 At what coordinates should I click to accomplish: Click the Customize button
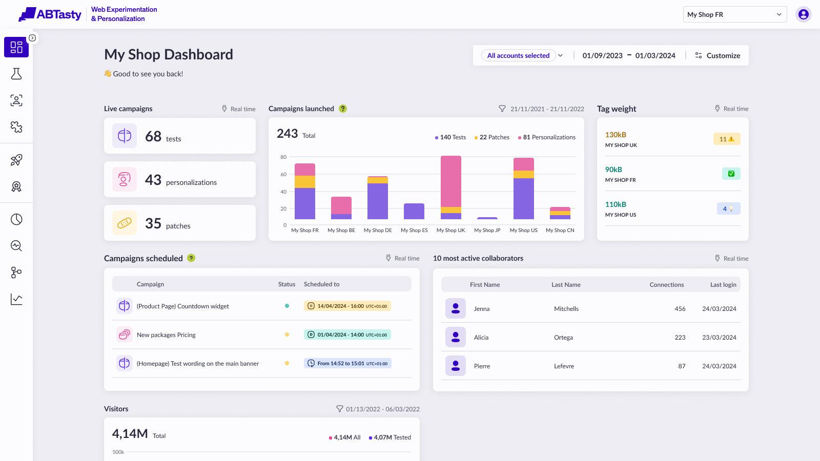point(717,55)
